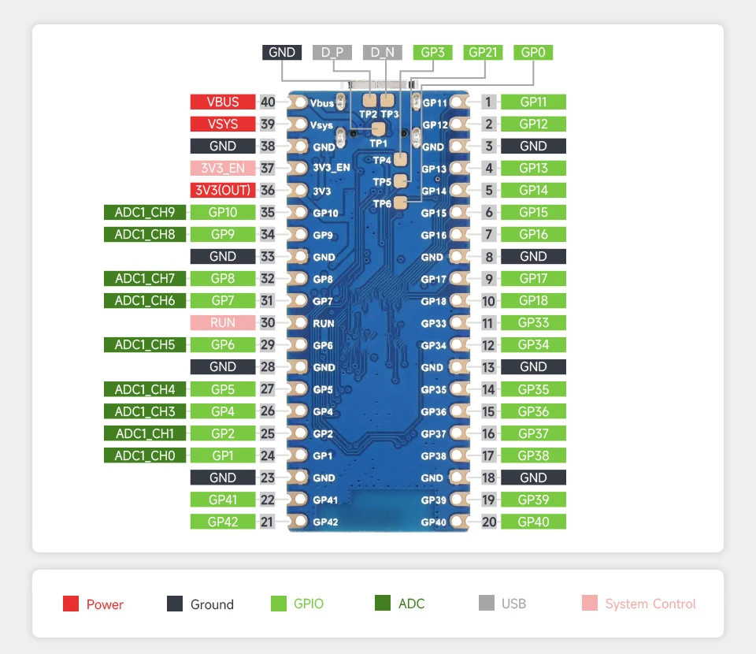Click the gold TP6 test pad on board
This screenshot has width=756, height=654.
click(x=400, y=203)
